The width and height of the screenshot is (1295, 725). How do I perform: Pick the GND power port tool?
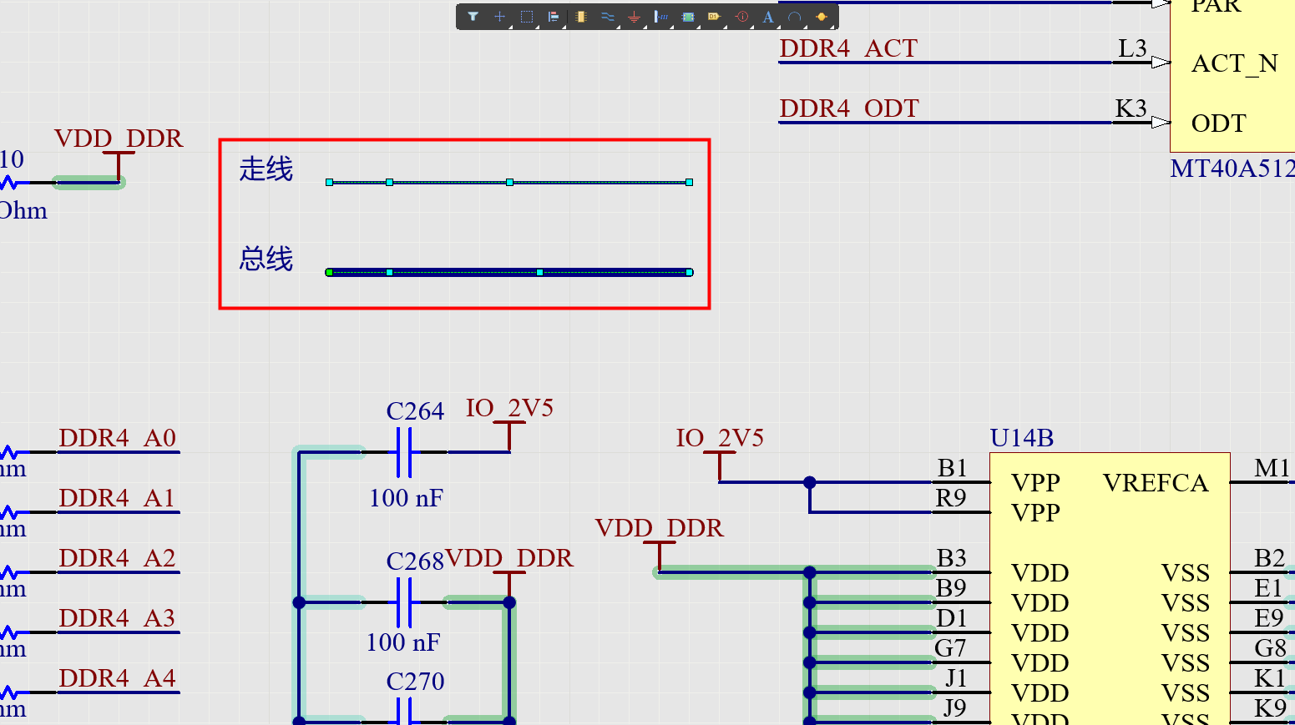[634, 17]
